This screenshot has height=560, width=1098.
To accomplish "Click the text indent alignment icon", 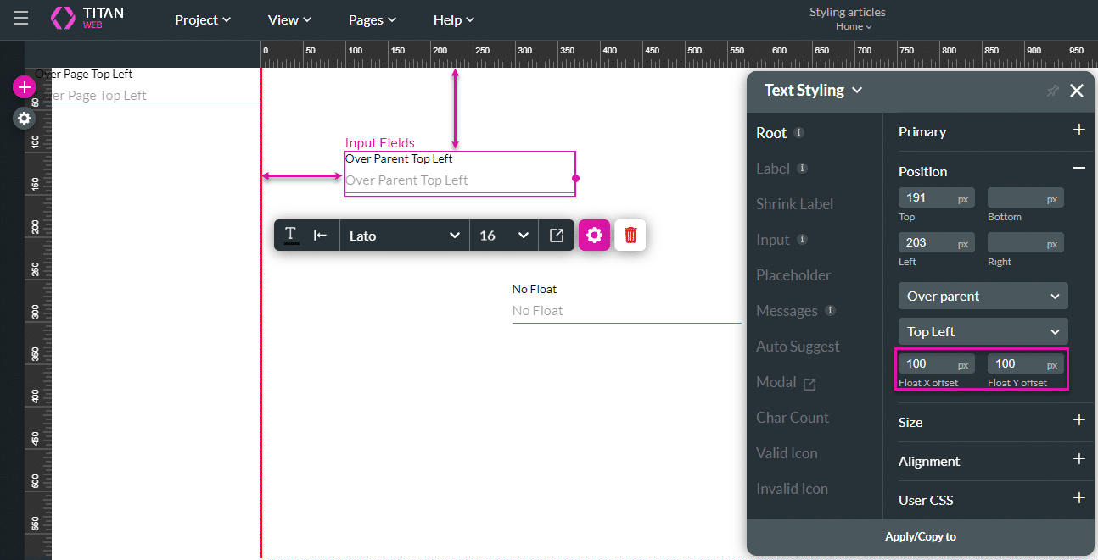I will (x=321, y=235).
